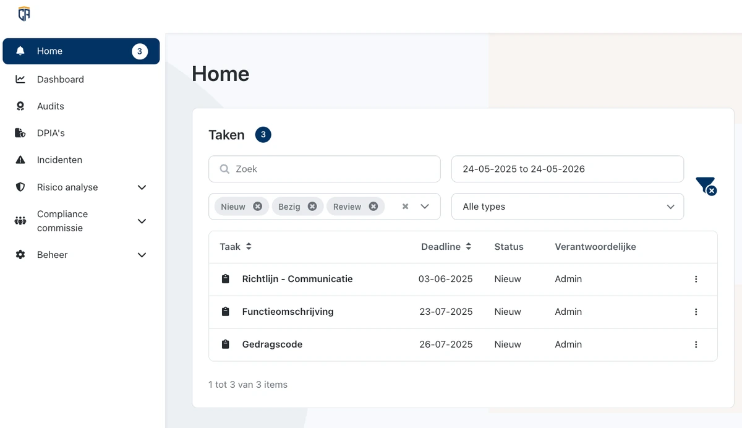Open the Richtlijn - Communicatie task
Image resolution: width=742 pixels, height=428 pixels.
[x=297, y=279]
